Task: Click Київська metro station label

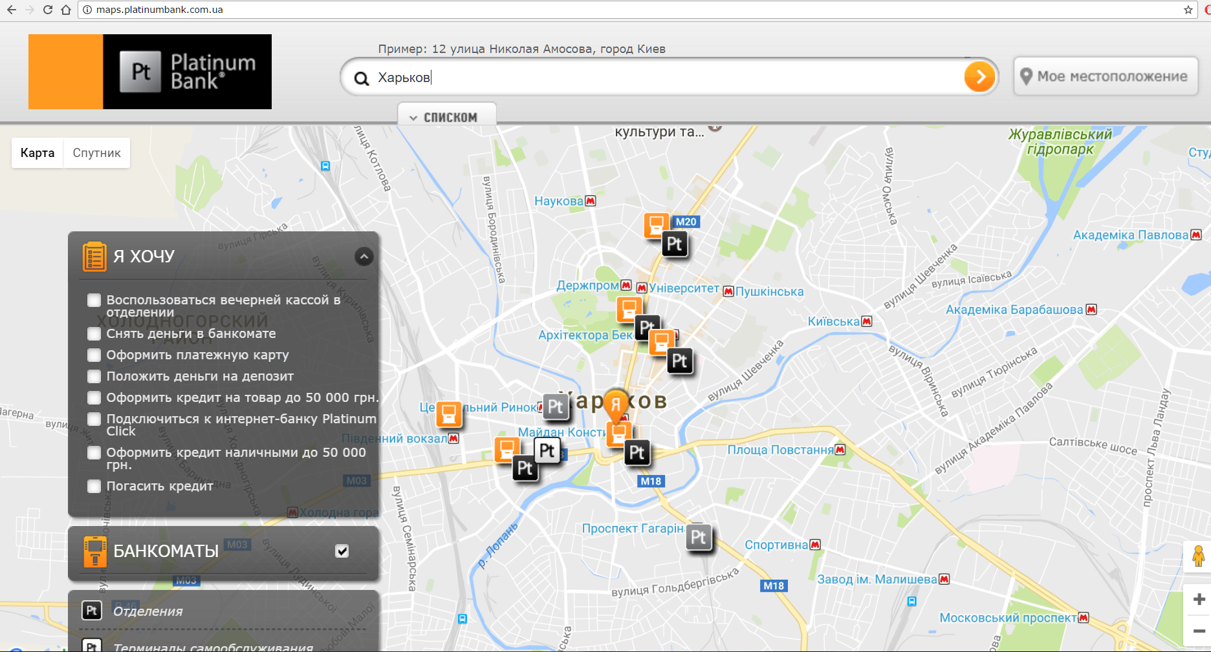Action: click(x=834, y=322)
